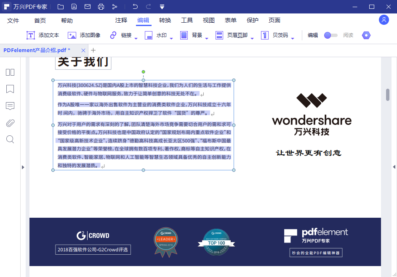Viewport: 397px width, 277px height.
Task: Open the 表单 tab
Action: click(x=231, y=20)
